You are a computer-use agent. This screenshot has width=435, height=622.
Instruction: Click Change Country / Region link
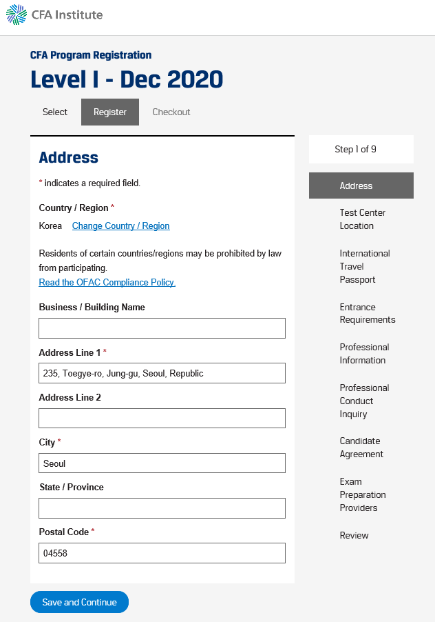click(x=120, y=225)
